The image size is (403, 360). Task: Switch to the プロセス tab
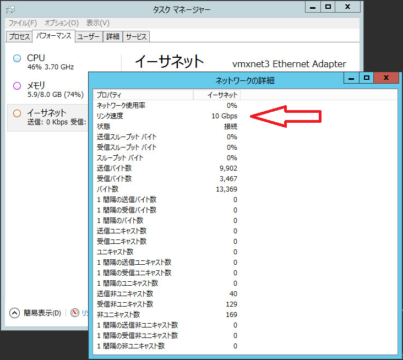coord(19,36)
